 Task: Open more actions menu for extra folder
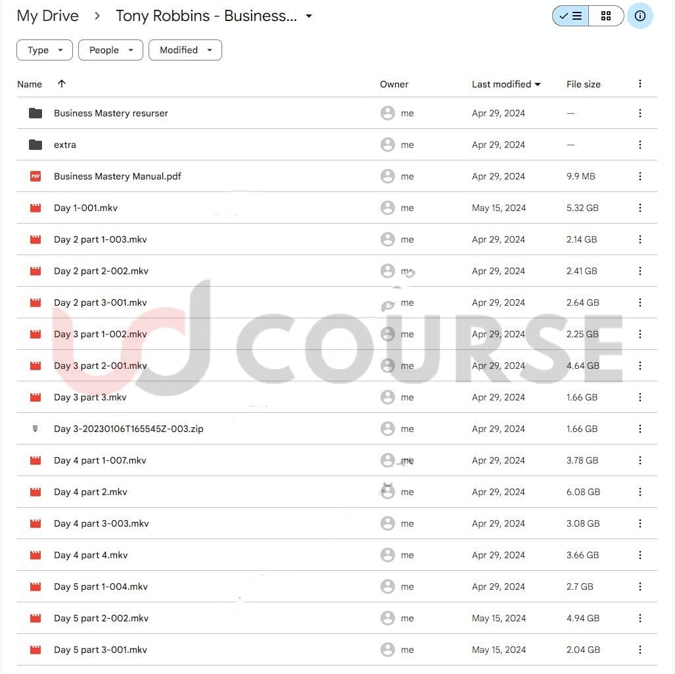coord(640,145)
